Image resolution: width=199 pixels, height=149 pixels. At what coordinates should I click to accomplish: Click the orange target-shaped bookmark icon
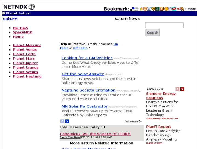pyautogui.click(x=145, y=9)
